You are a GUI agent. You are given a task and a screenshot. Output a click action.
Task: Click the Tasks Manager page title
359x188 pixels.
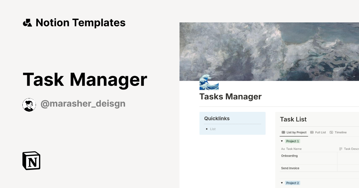click(230, 96)
